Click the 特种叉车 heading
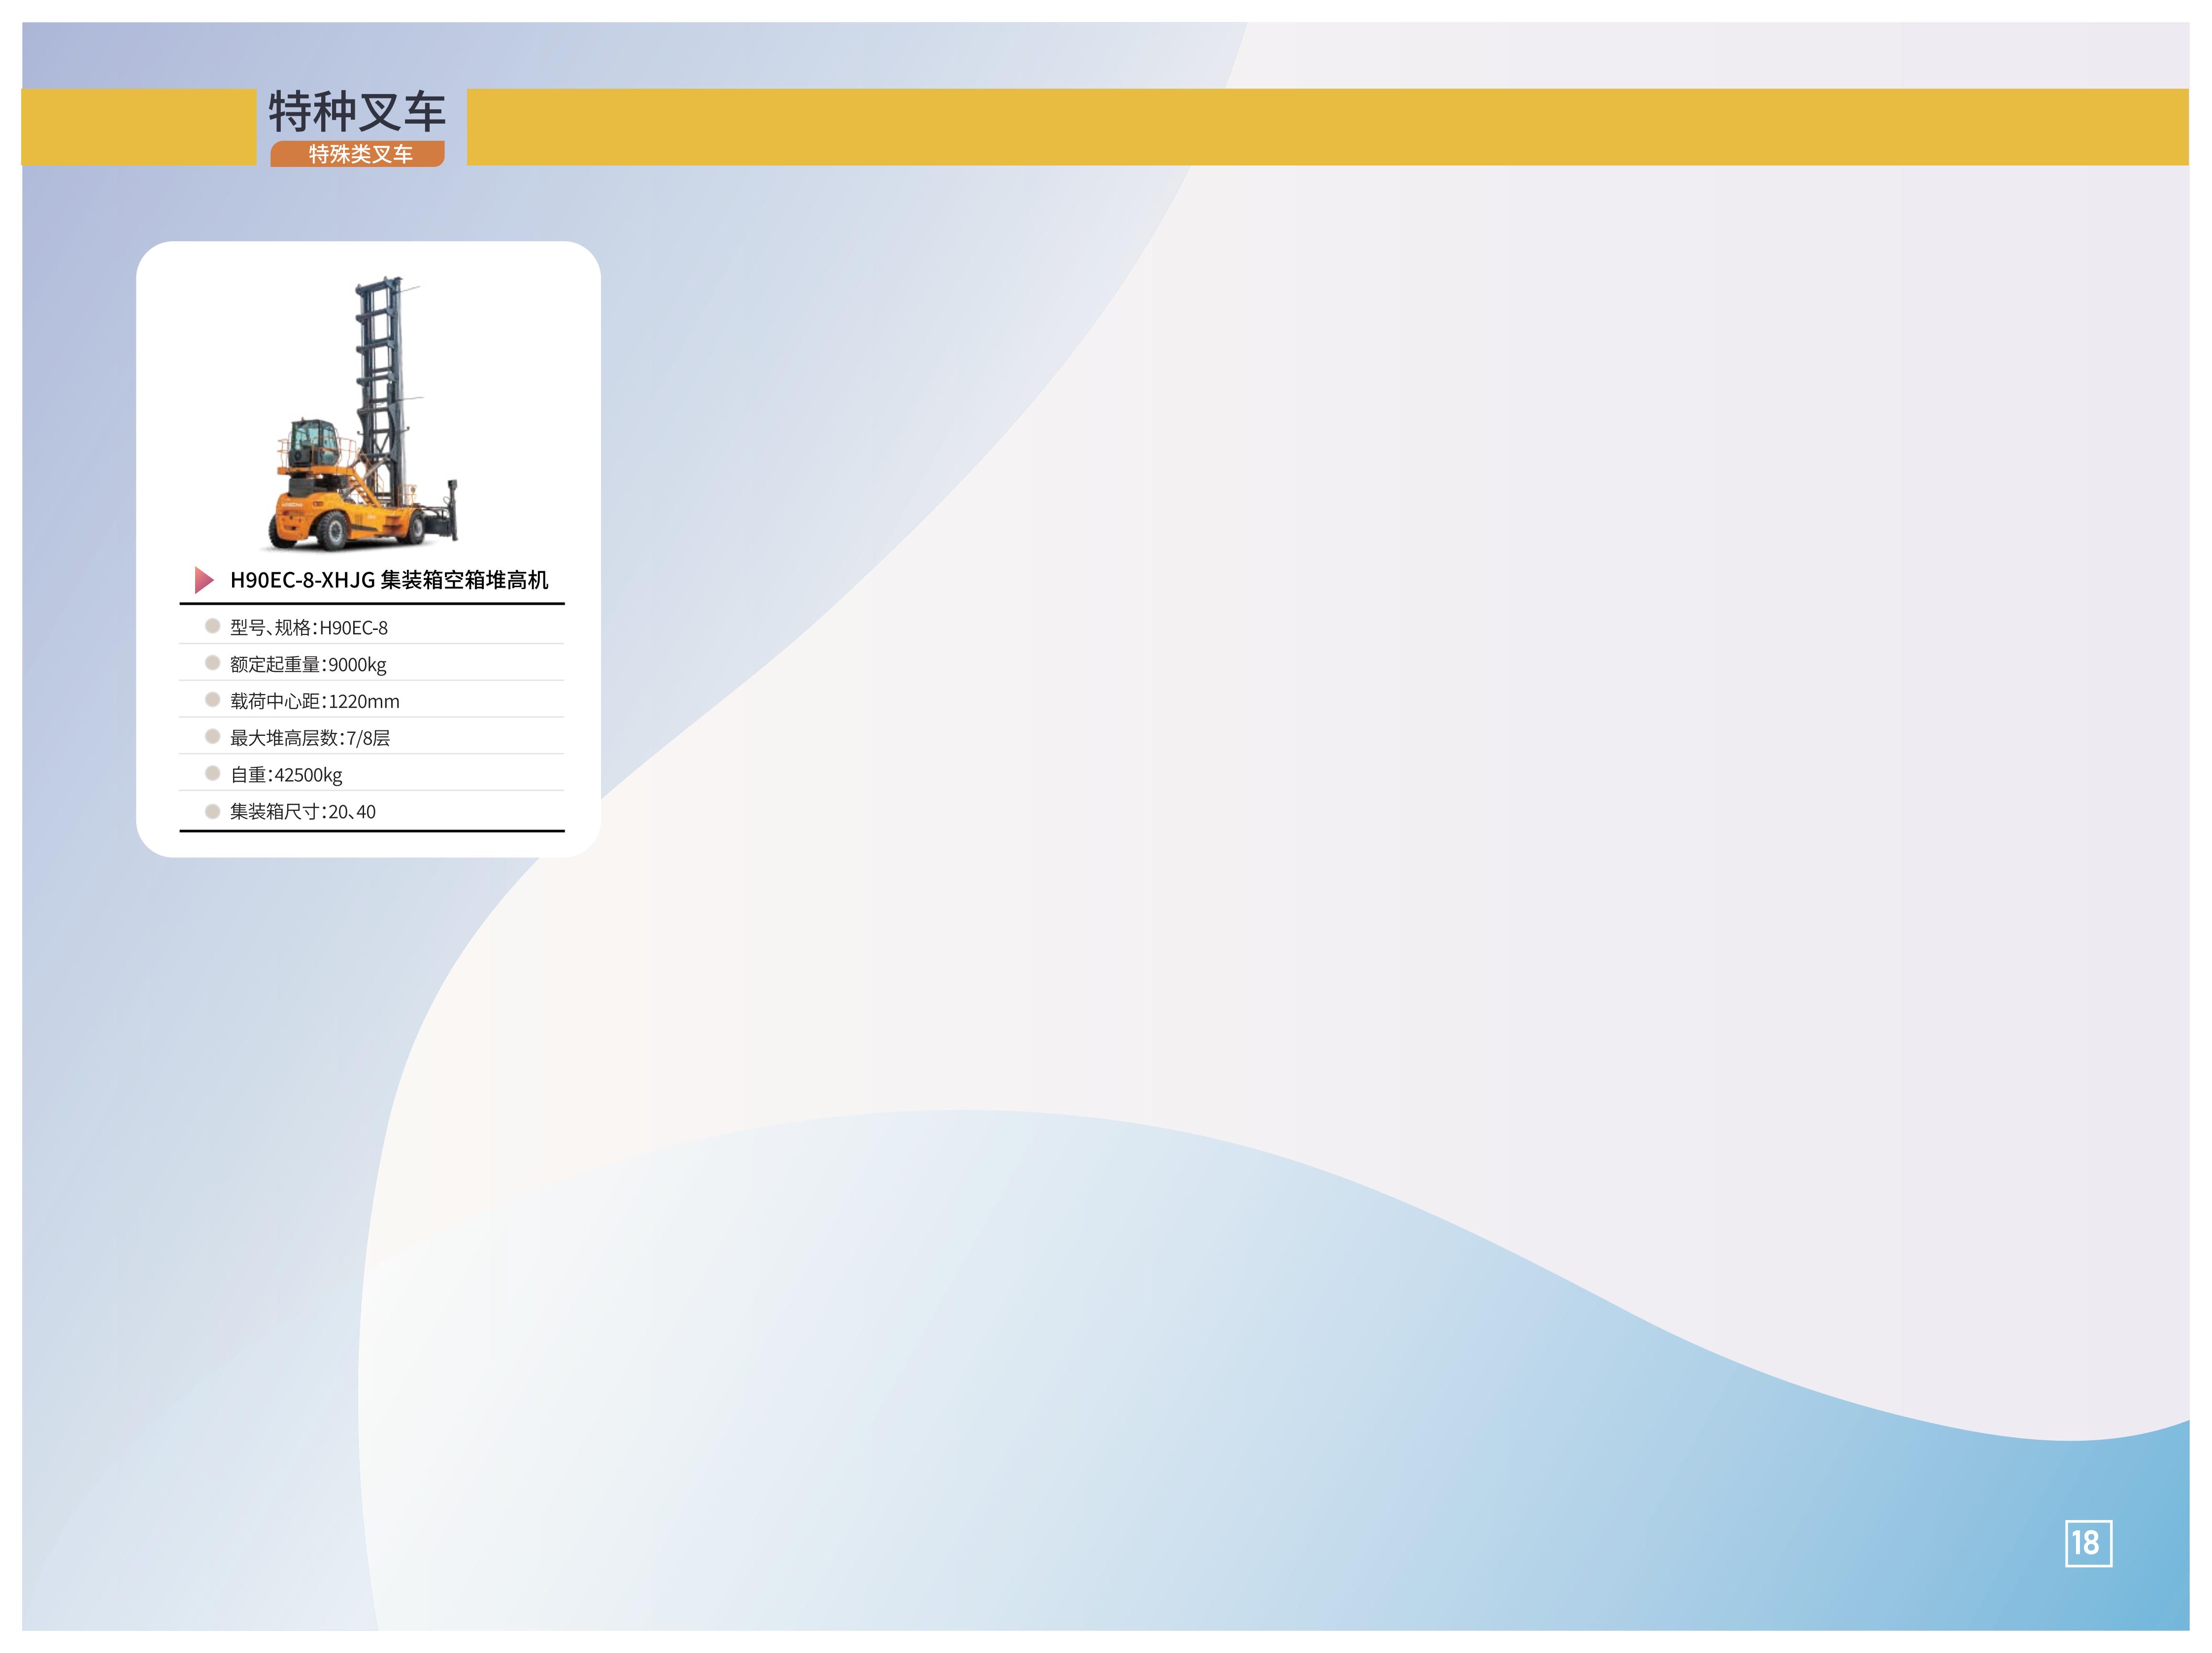This screenshot has height=1653, width=2212. [357, 111]
